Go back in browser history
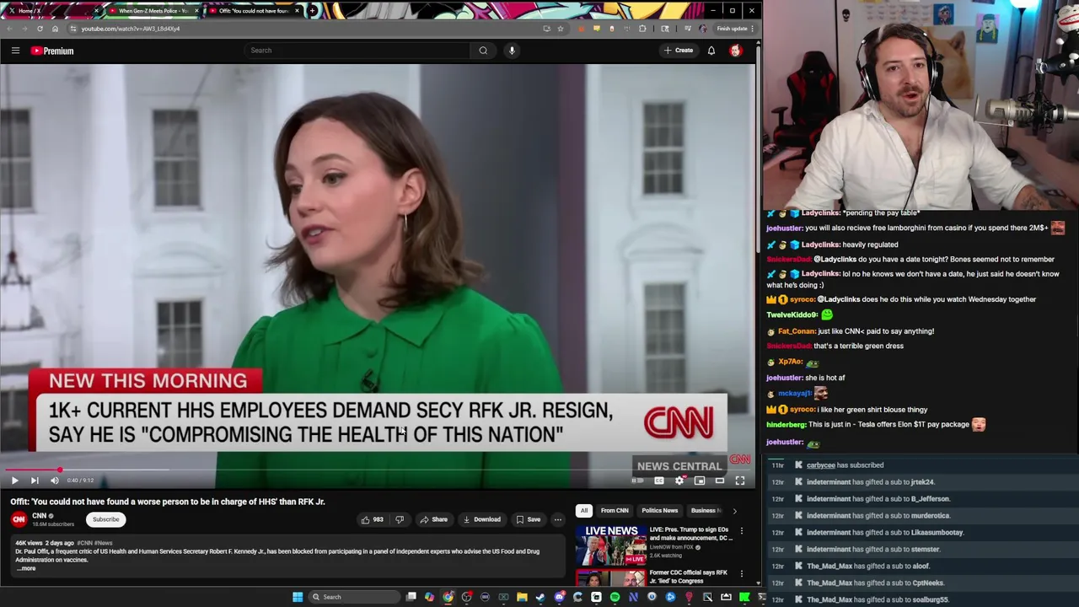This screenshot has width=1079, height=607. [x=9, y=29]
